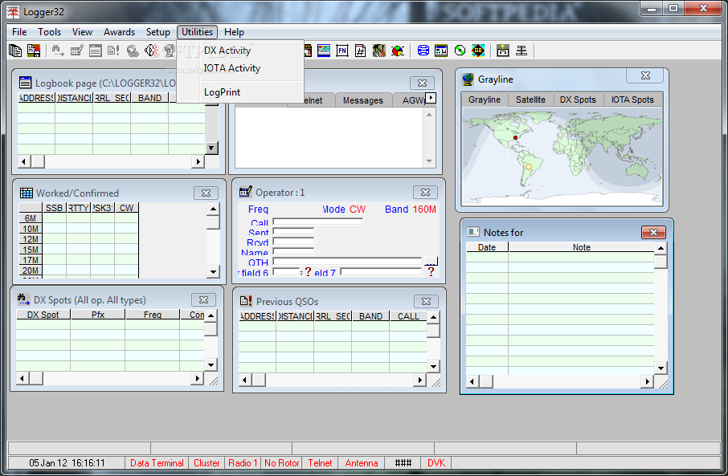Click the Pfx column header in DX Spots
This screenshot has height=476, width=728.
point(98,315)
